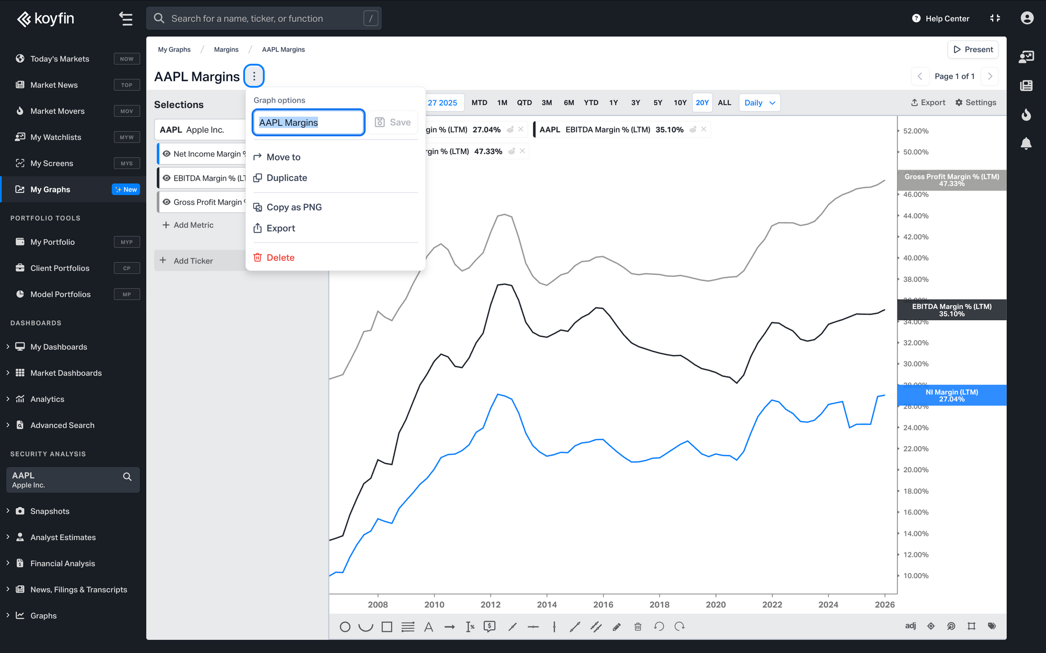Viewport: 1046px width, 653px height.
Task: Click the trash icon in drawing toolbar
Action: pos(638,627)
